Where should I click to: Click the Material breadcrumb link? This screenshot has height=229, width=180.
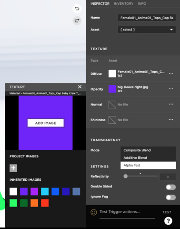(15, 94)
